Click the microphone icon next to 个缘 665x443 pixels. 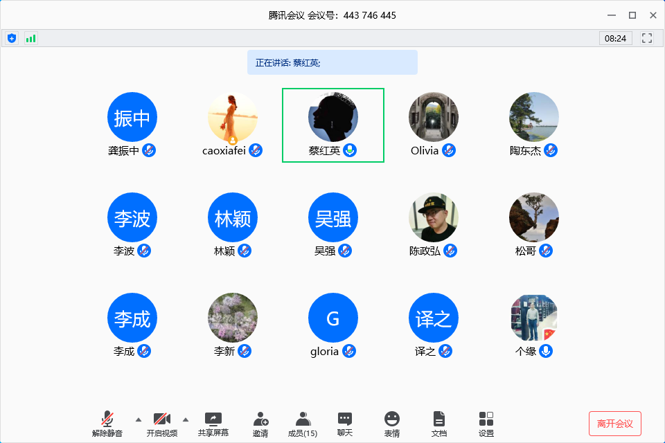546,351
